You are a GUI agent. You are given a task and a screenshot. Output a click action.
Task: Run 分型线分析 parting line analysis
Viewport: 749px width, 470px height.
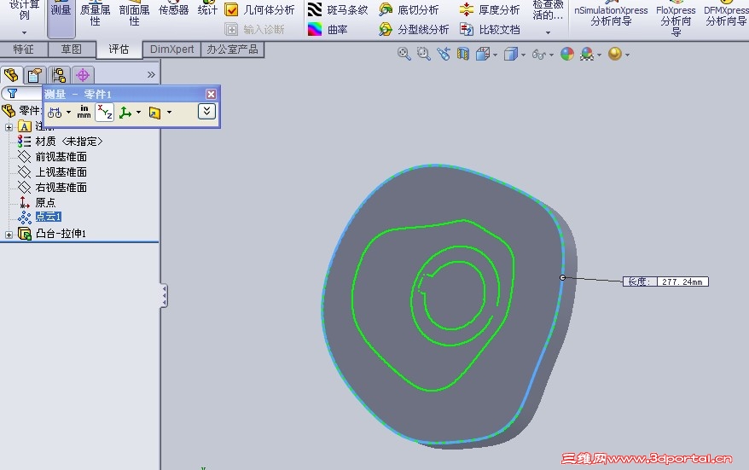coord(414,30)
